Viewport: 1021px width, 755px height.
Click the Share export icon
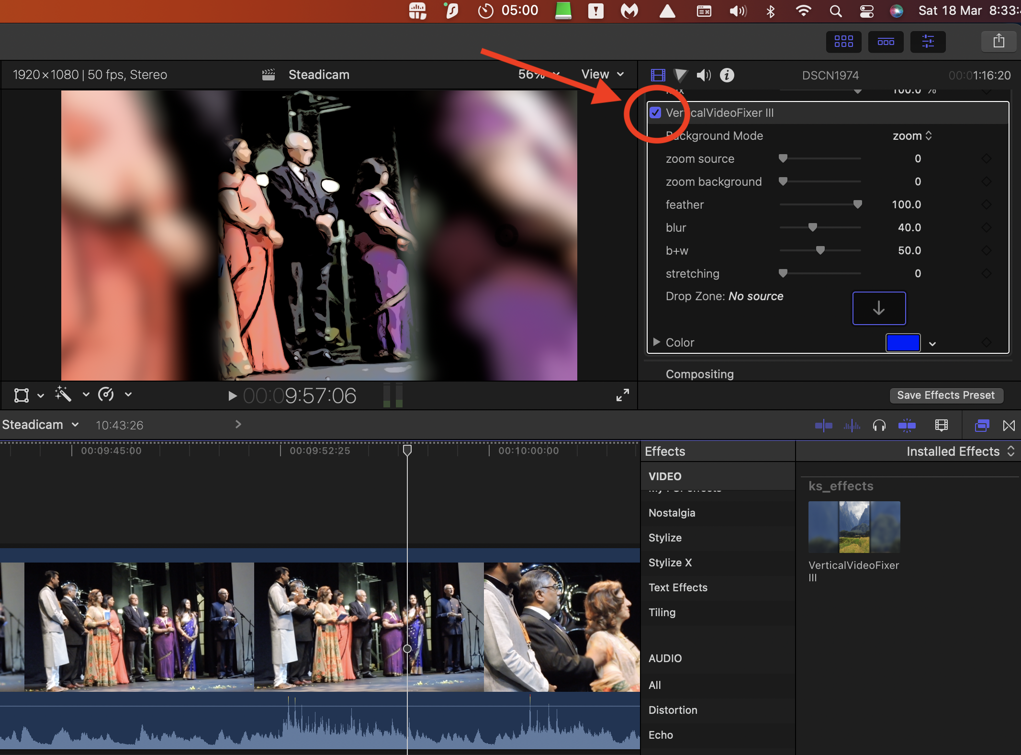999,41
